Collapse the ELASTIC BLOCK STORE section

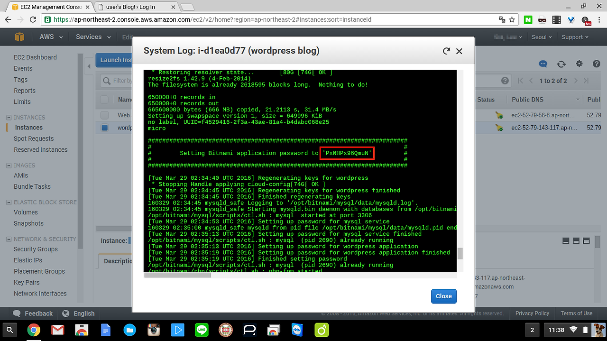point(9,203)
